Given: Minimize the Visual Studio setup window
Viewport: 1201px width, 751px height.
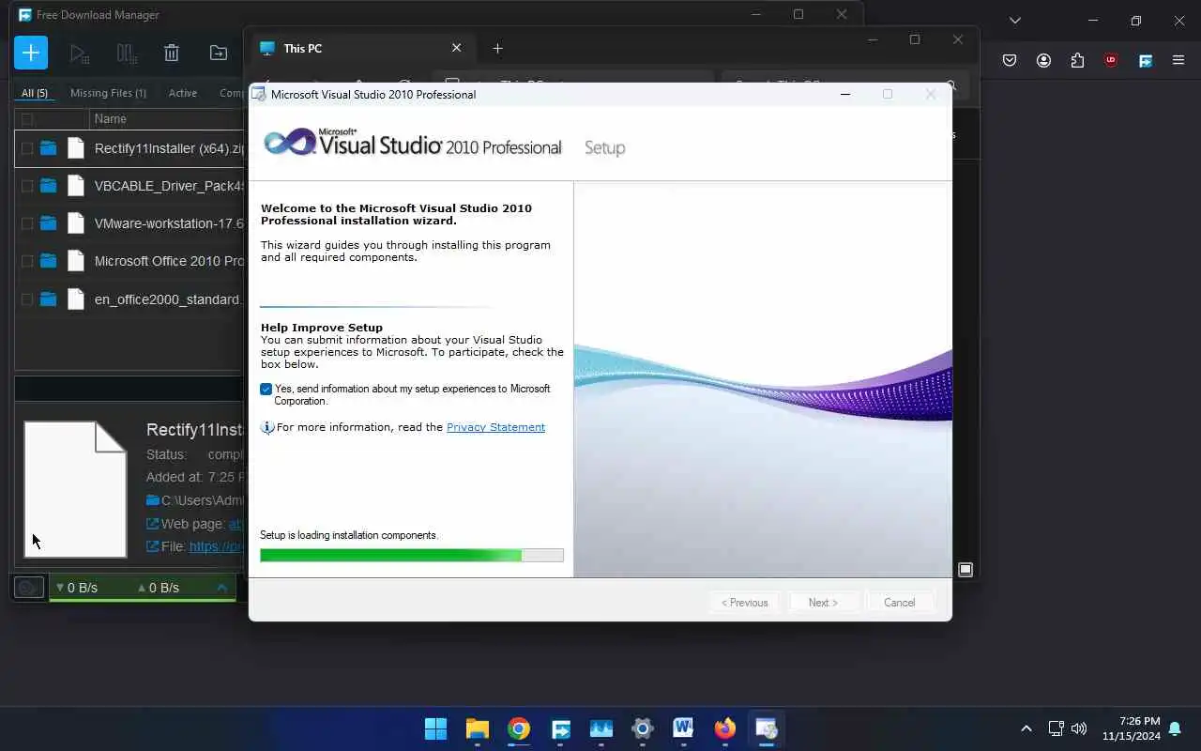Looking at the screenshot, I should 844,94.
